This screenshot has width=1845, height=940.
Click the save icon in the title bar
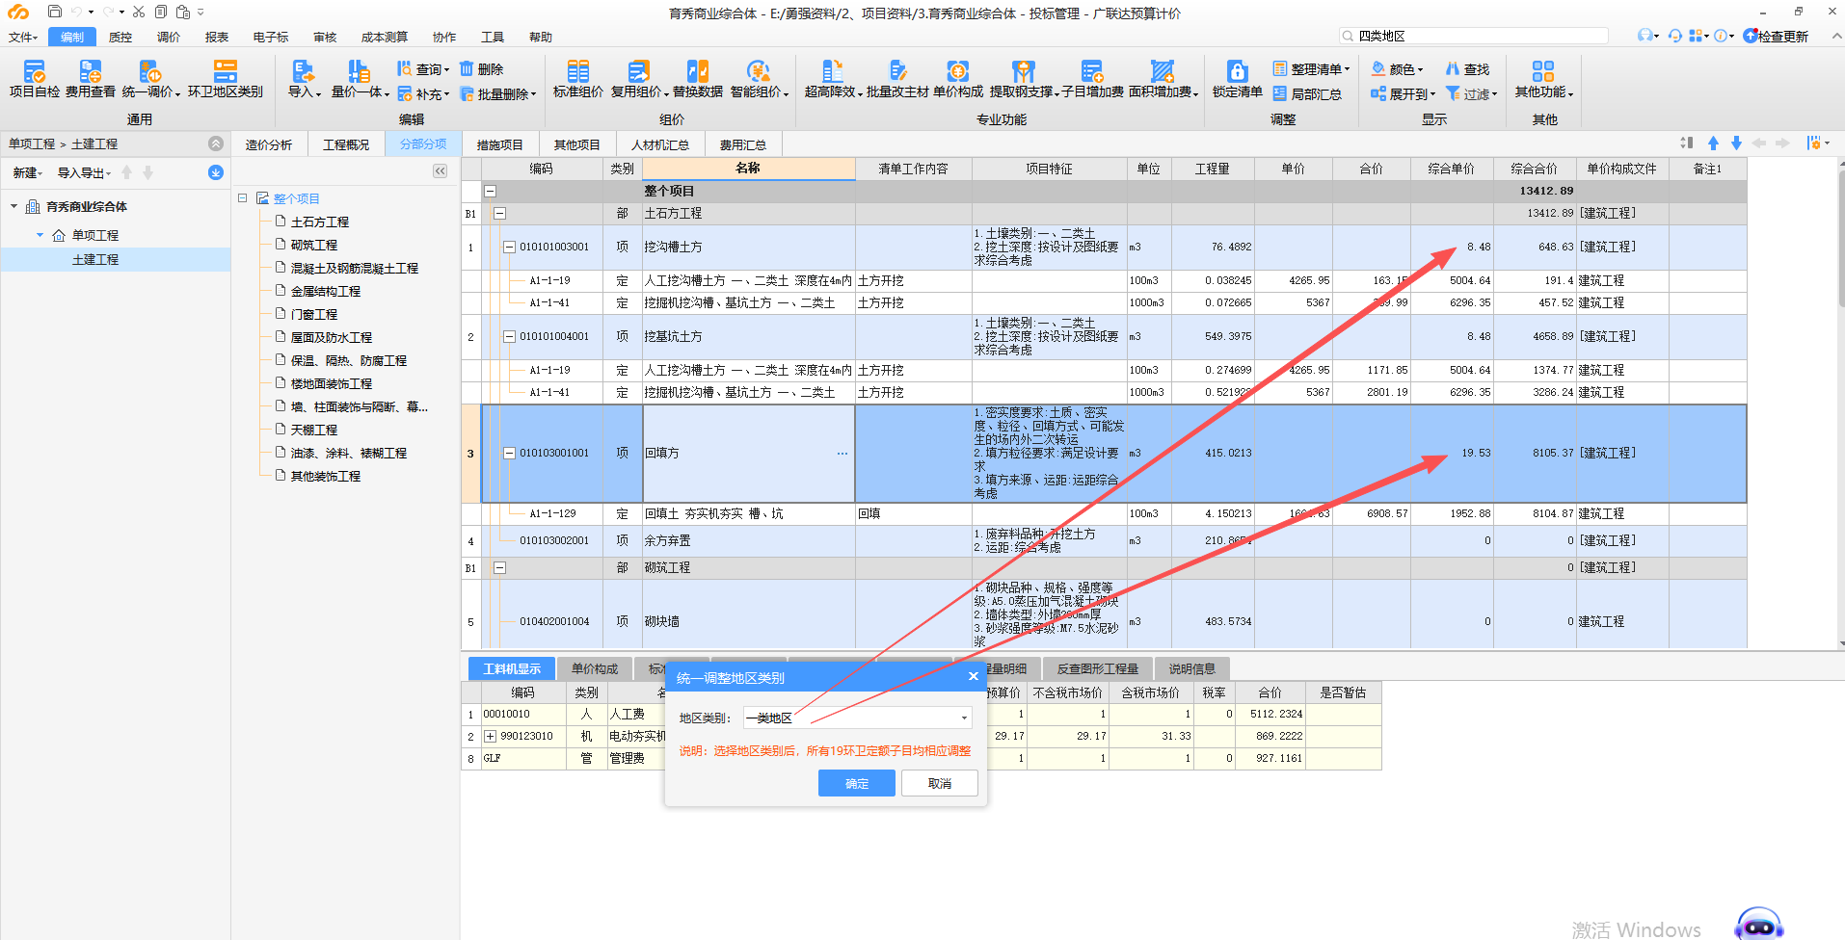54,12
